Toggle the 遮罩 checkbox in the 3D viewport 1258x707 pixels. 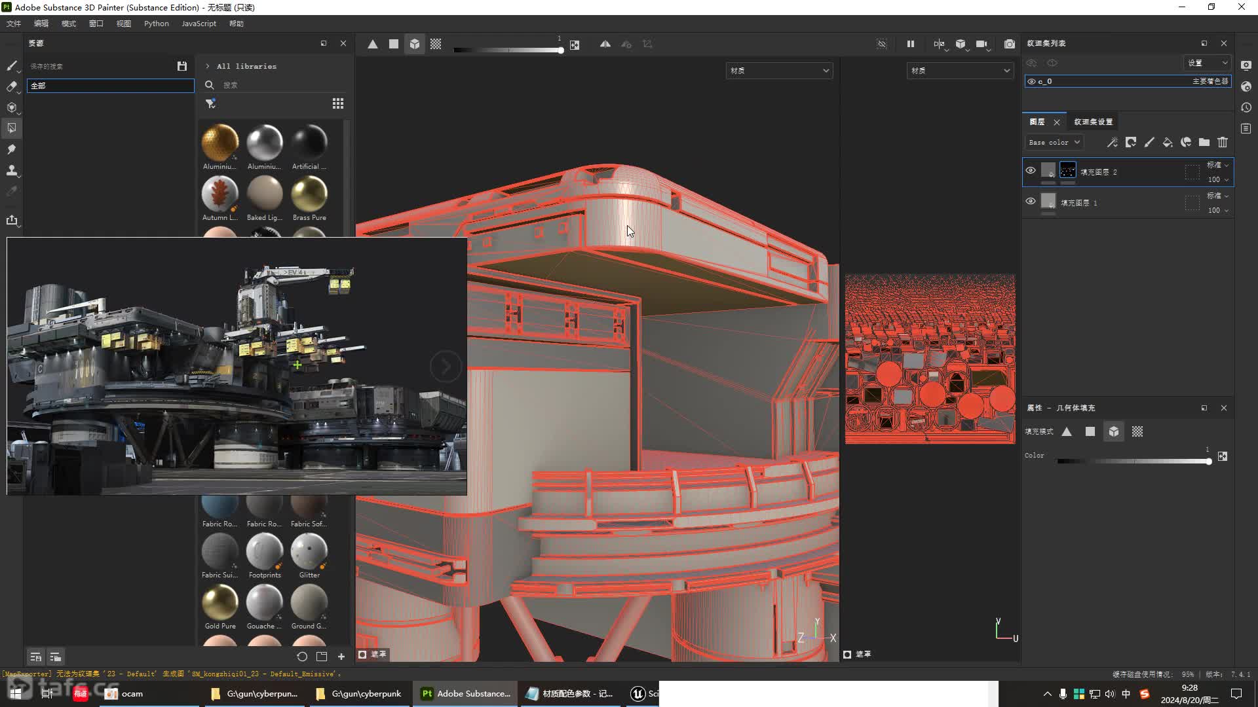click(362, 654)
